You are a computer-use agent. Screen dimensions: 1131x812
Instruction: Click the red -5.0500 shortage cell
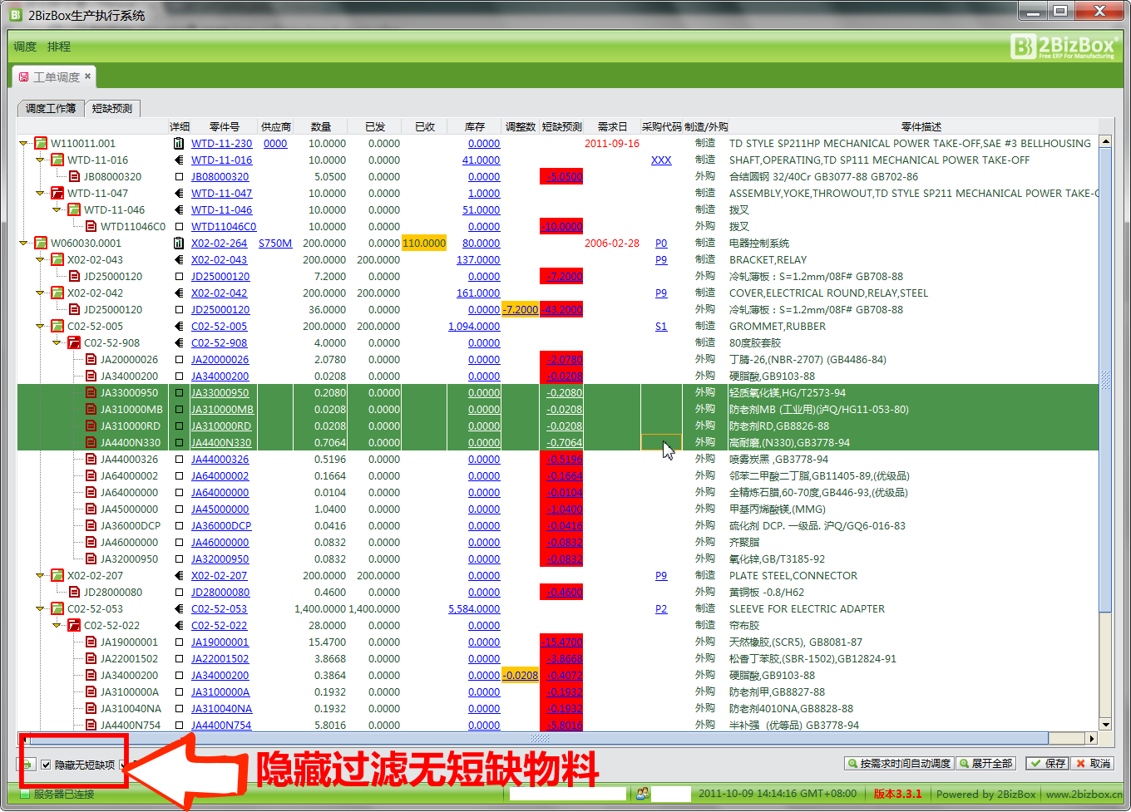[x=561, y=176]
